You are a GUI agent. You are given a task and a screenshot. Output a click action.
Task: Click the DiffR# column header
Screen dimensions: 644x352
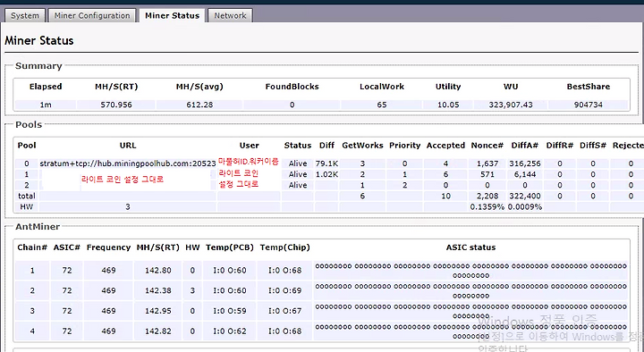point(559,146)
